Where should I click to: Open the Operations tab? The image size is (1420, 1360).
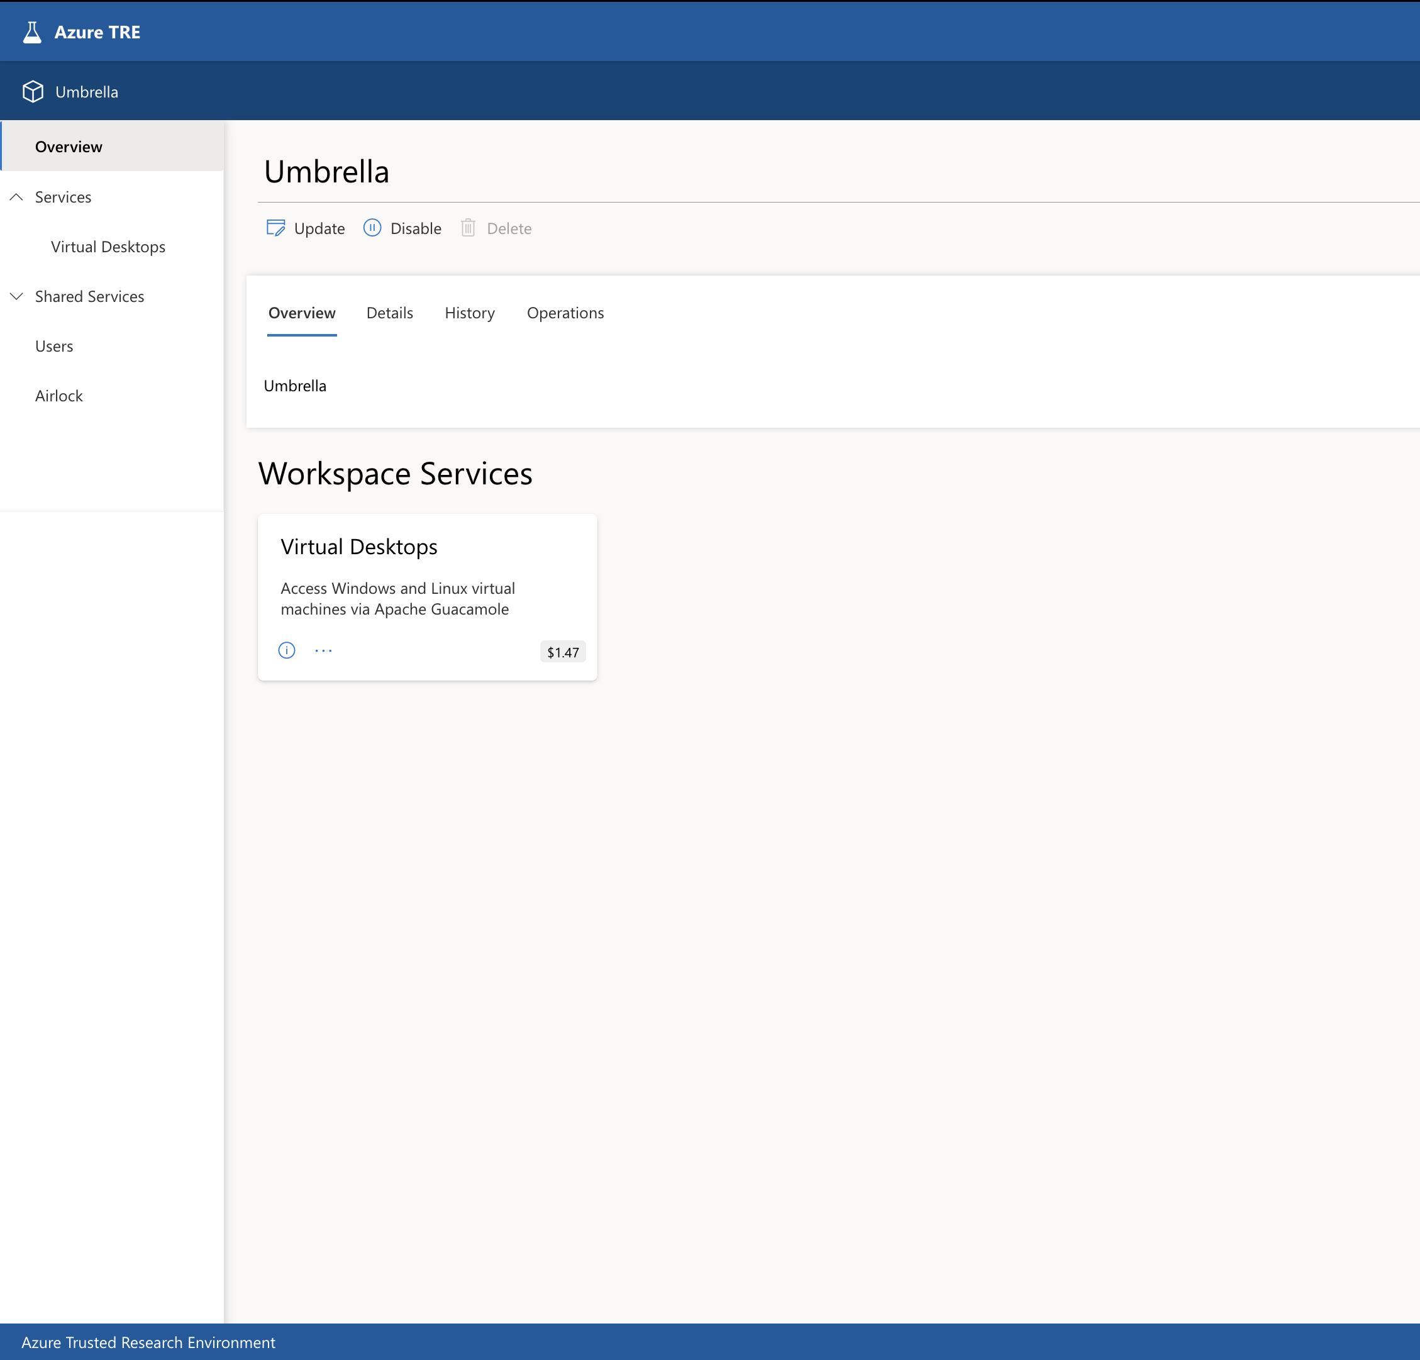[565, 313]
